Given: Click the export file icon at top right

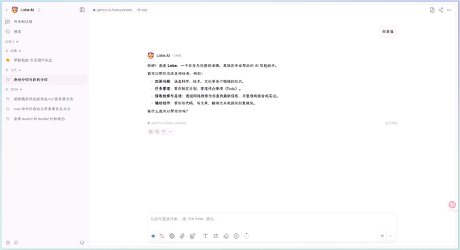Looking at the screenshot, I should coord(432,10).
